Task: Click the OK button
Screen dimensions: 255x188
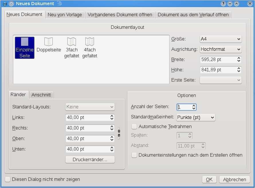Action: [209, 179]
